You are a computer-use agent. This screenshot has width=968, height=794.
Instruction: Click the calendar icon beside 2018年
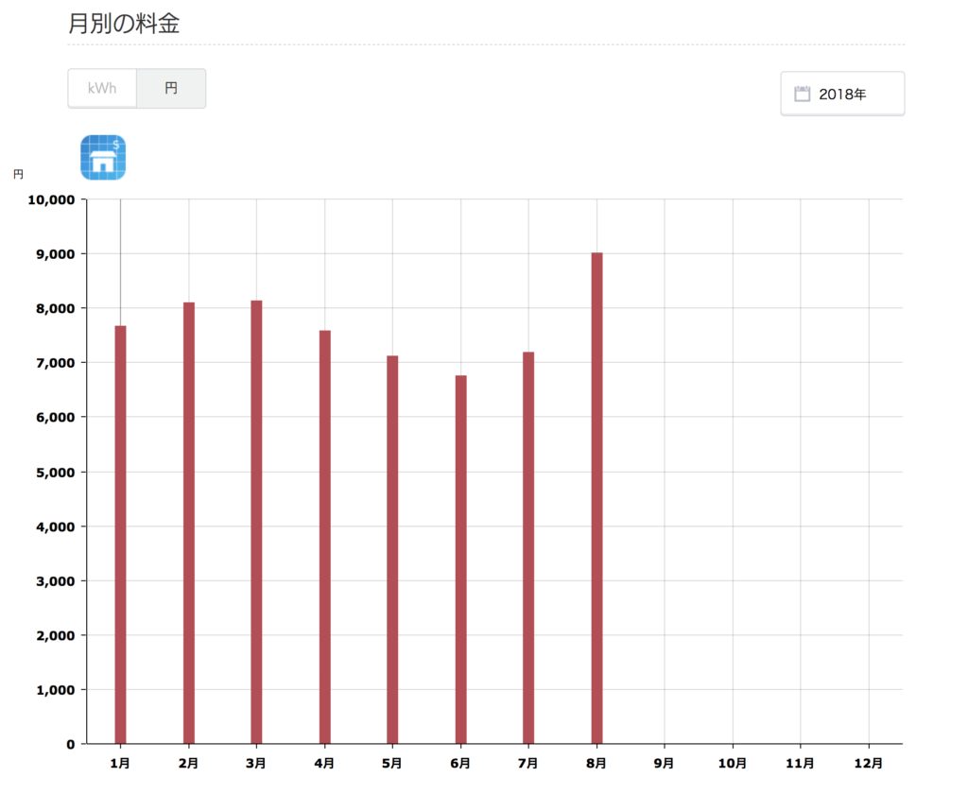(x=803, y=94)
